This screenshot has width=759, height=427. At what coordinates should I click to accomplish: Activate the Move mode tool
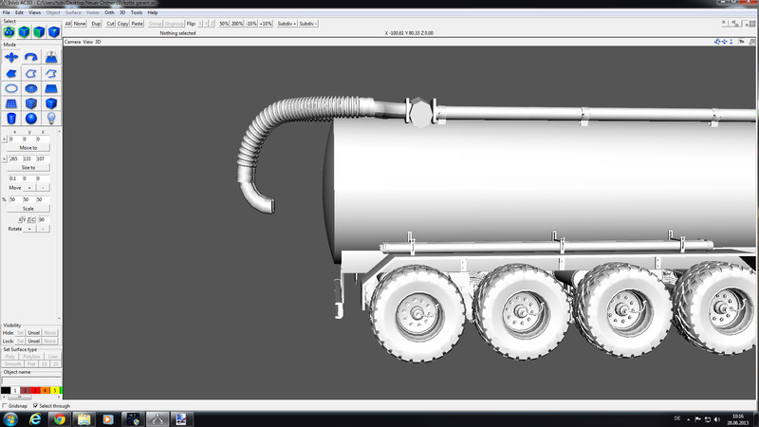pyautogui.click(x=11, y=57)
